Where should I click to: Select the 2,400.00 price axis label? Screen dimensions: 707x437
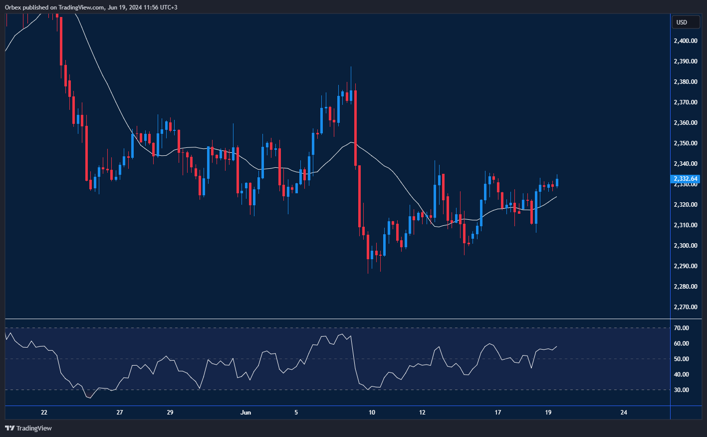coord(685,41)
